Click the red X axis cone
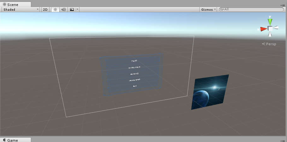Viewport: 287px width, 142px height. coord(263,29)
